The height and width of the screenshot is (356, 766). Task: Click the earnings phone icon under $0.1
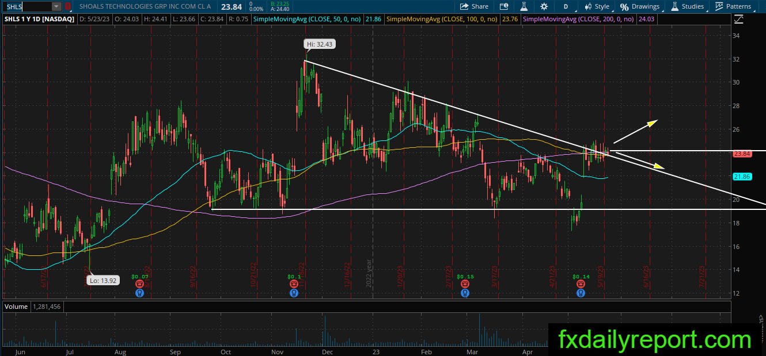click(294, 284)
